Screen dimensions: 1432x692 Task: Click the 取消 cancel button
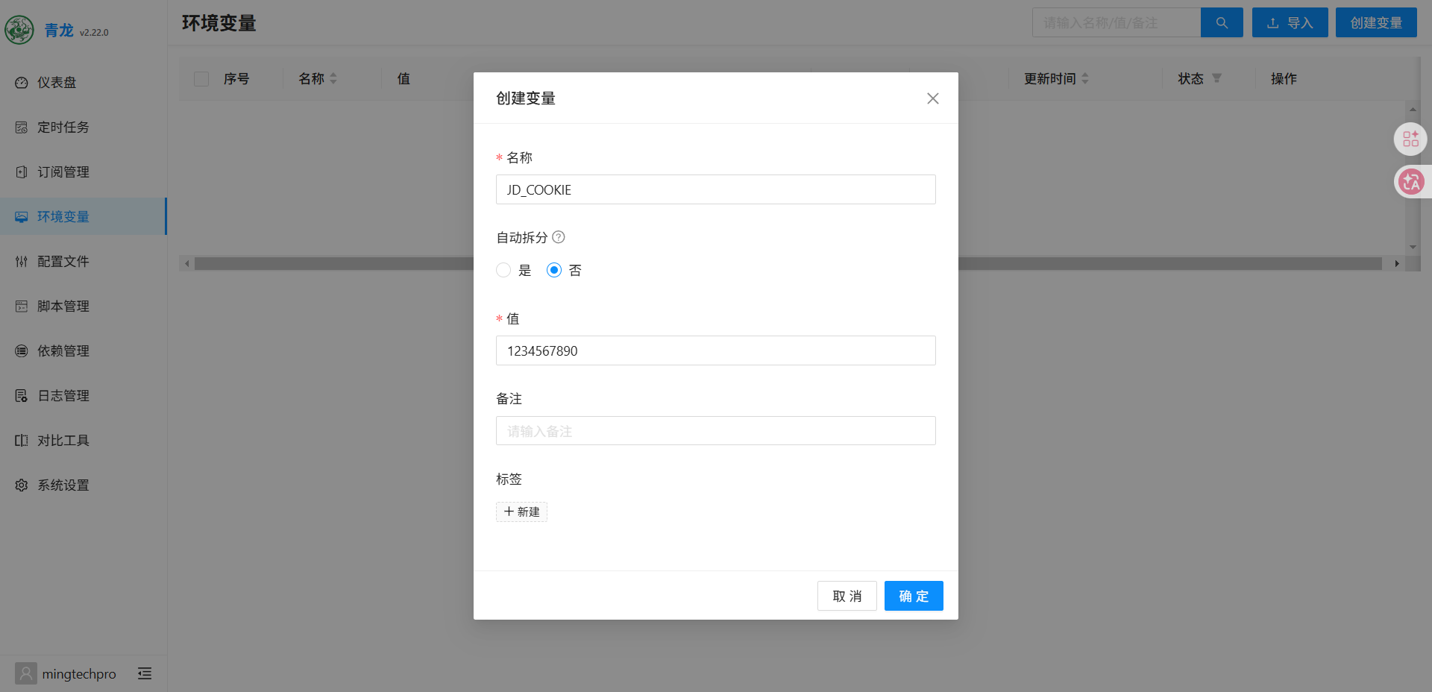[x=847, y=596]
